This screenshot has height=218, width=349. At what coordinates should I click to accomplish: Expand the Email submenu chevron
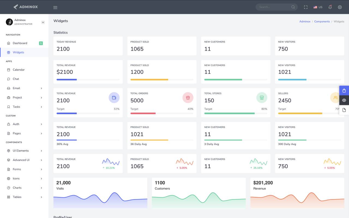pos(41,88)
